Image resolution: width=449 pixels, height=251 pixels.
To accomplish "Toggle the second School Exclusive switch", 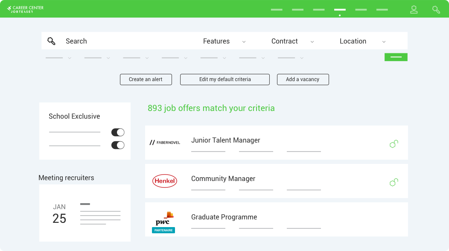I will 118,145.
